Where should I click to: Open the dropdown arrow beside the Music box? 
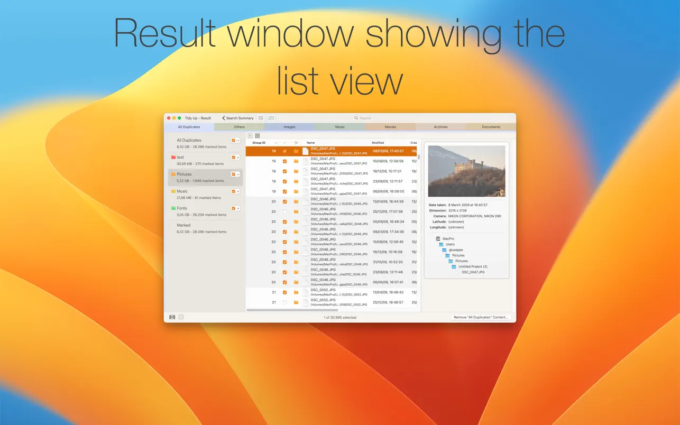pyautogui.click(x=238, y=191)
